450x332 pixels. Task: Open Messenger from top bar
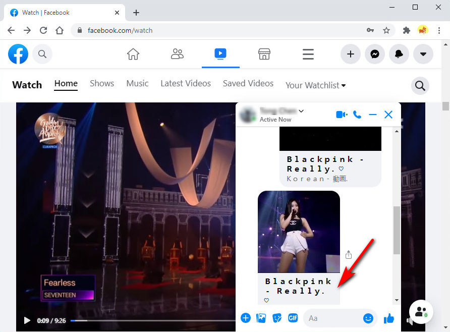[x=374, y=54]
